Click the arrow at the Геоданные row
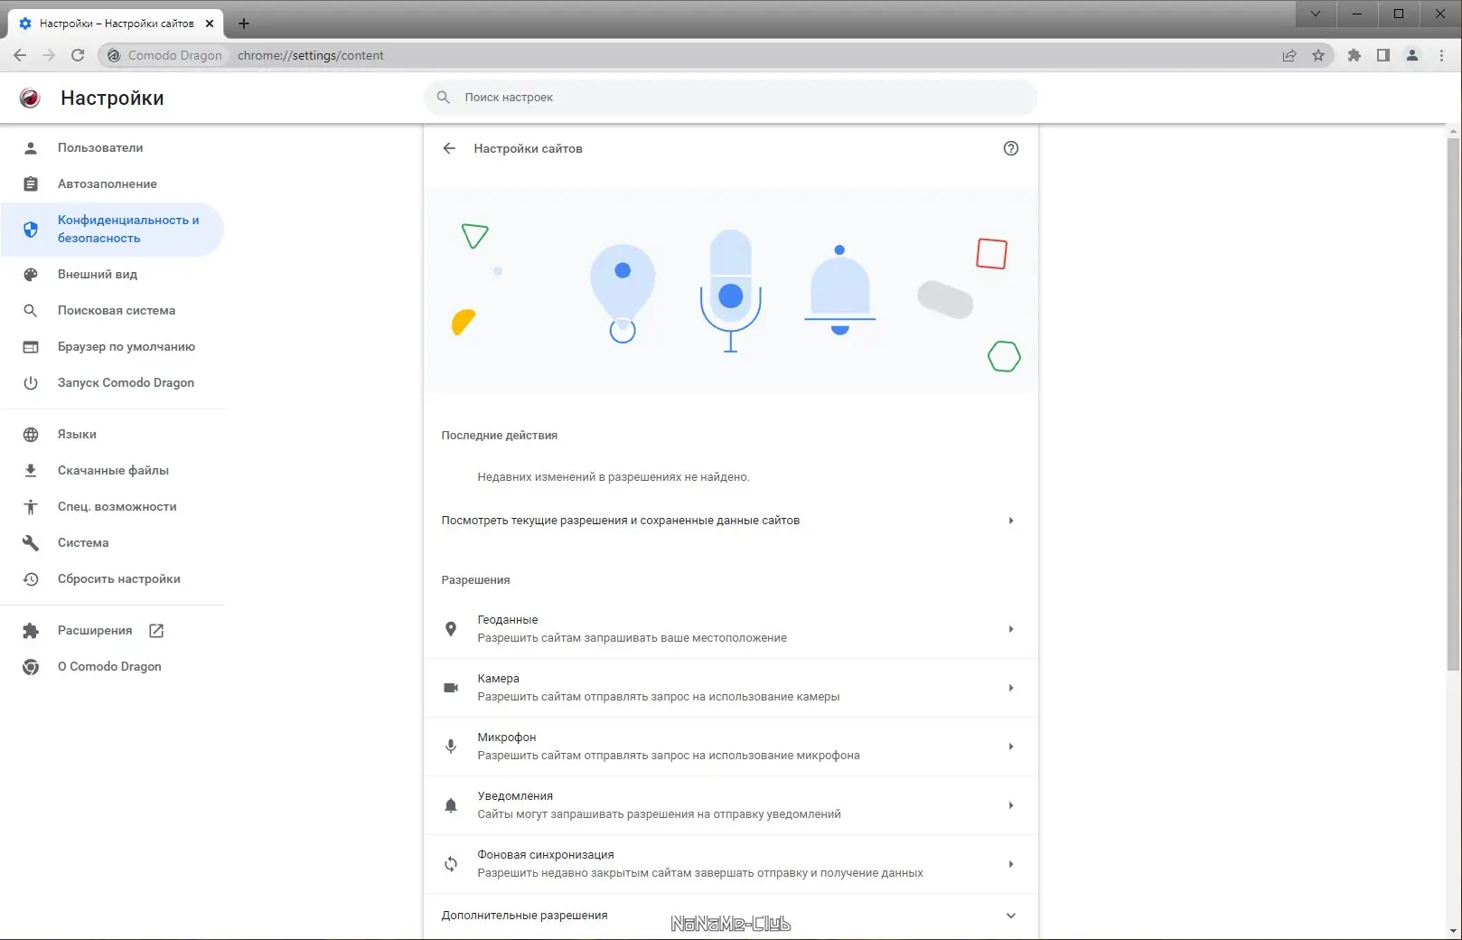Image resolution: width=1462 pixels, height=940 pixels. (x=1011, y=629)
